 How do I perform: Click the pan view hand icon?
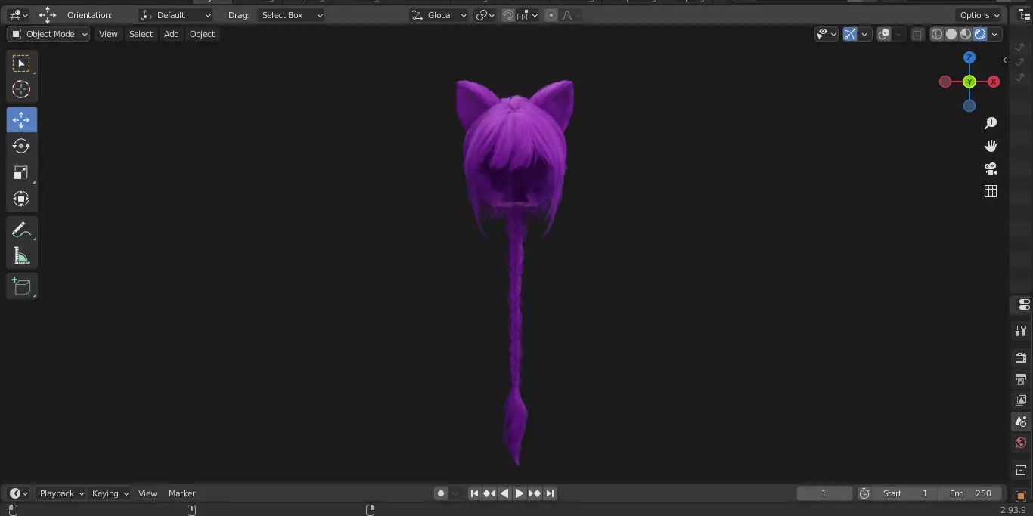click(991, 146)
